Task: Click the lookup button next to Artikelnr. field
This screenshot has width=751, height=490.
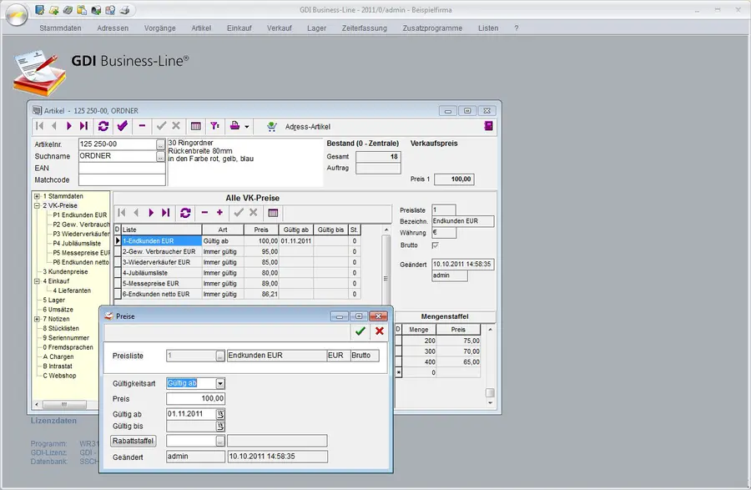Action: [160, 144]
